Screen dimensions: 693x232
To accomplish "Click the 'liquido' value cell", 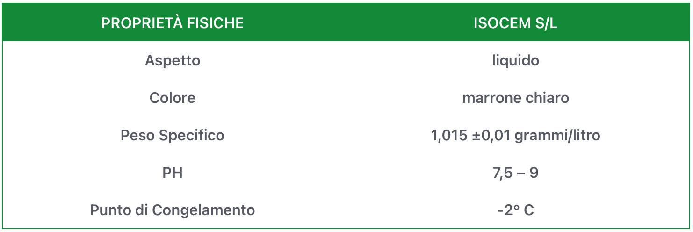I will (x=515, y=60).
